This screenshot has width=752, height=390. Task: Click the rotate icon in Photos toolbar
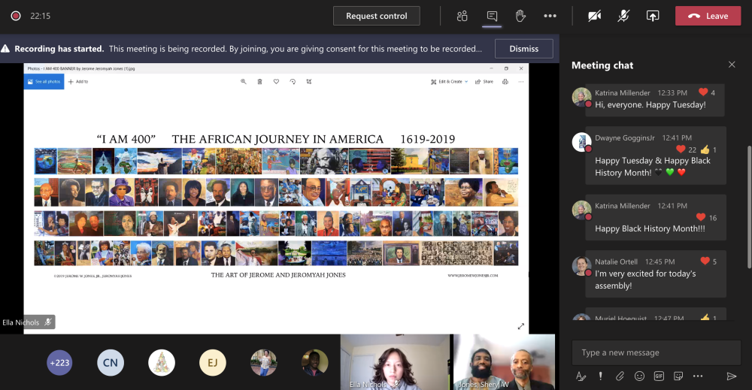[x=293, y=81]
